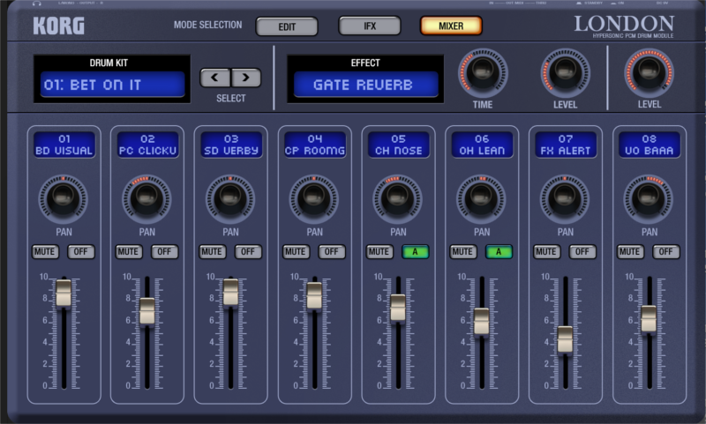Click the volume fader on channel 06

pos(481,322)
